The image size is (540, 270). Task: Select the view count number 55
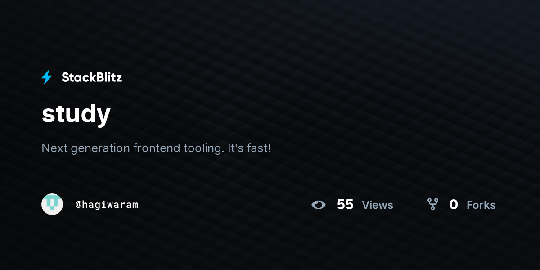[345, 205]
